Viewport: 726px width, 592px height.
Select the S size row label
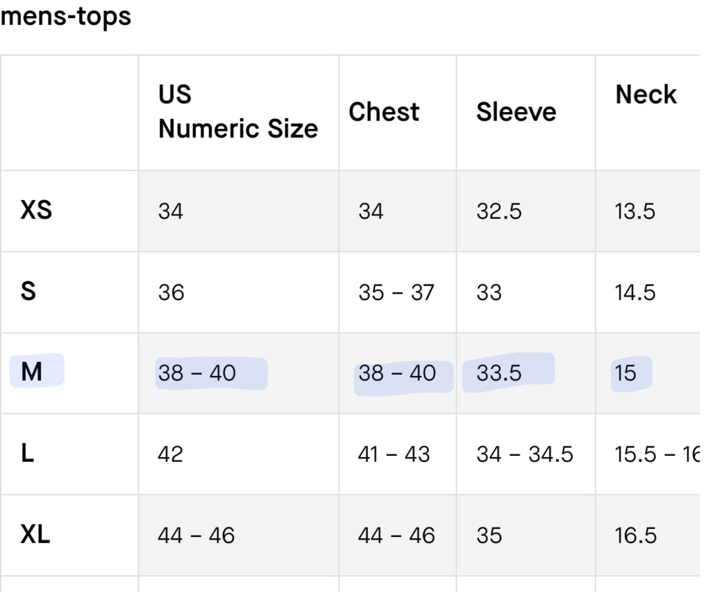[x=28, y=291]
